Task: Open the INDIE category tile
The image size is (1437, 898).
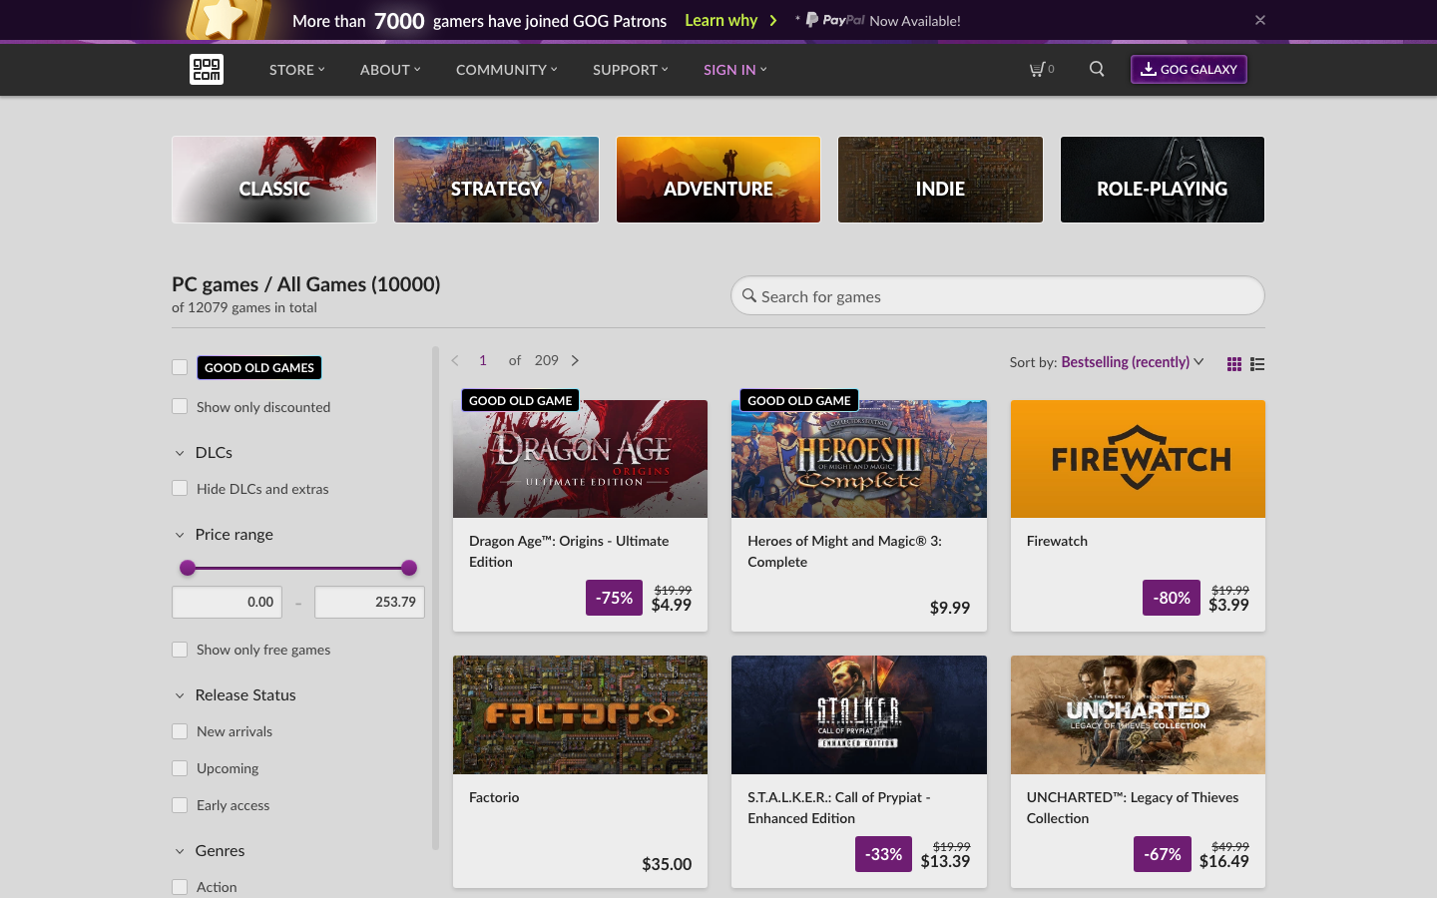Action: 940,180
